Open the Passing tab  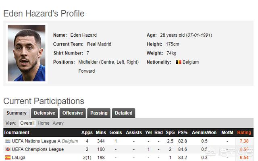coord(99,113)
